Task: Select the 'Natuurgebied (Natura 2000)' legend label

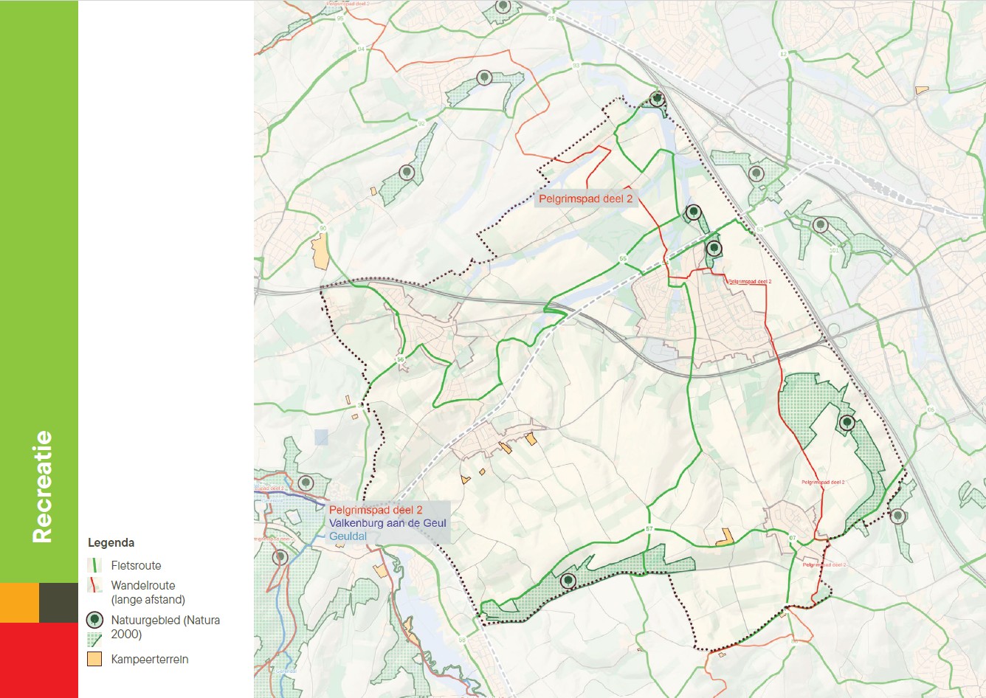Action: [165, 627]
